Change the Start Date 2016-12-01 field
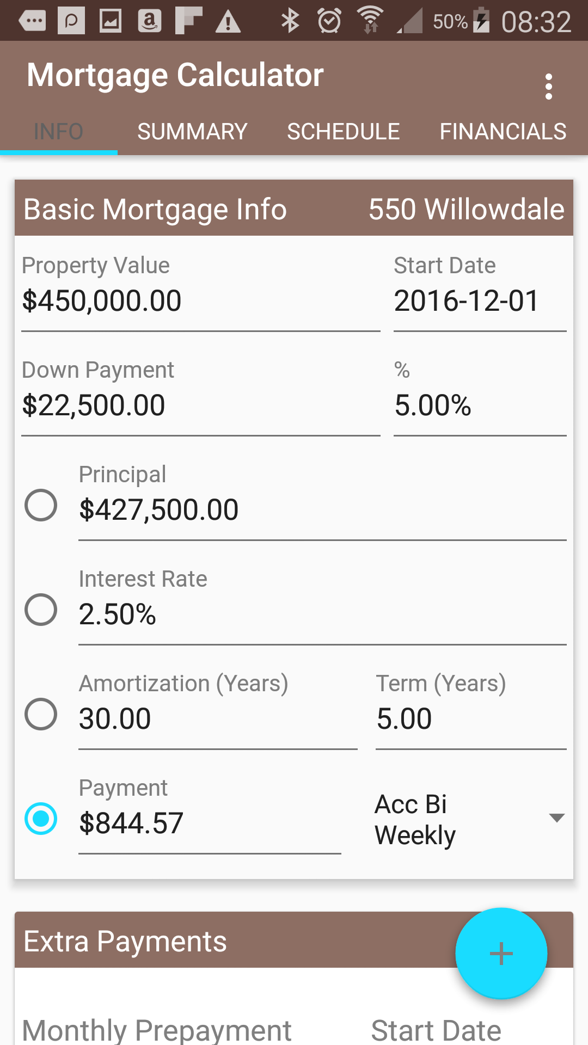This screenshot has height=1045, width=588. click(479, 301)
